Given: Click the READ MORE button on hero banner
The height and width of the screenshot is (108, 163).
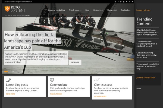Looking at the screenshot, I should [75, 62].
